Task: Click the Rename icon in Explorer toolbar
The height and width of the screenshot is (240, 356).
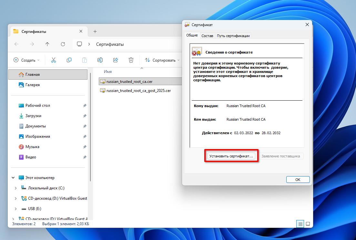Action: coord(100,60)
